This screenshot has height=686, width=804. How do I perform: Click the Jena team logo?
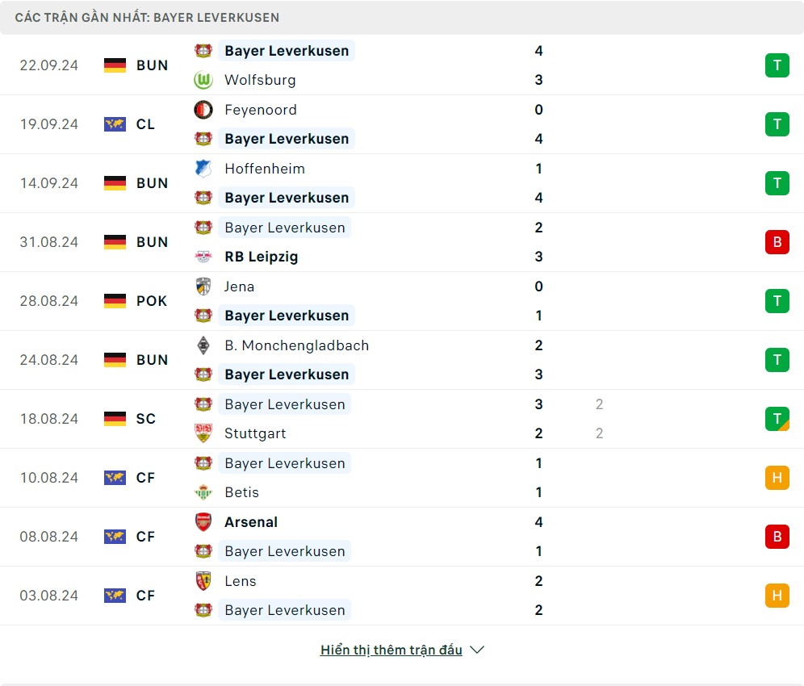coord(203,287)
